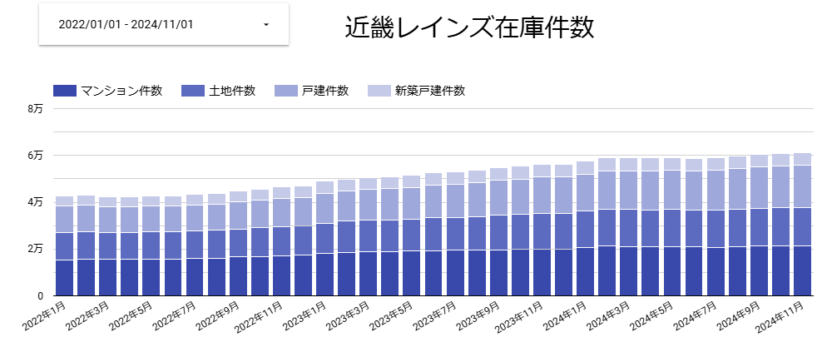Image resolution: width=827 pixels, height=337 pixels.
Task: Select the マンション件数 legend label
Action: click(121, 91)
